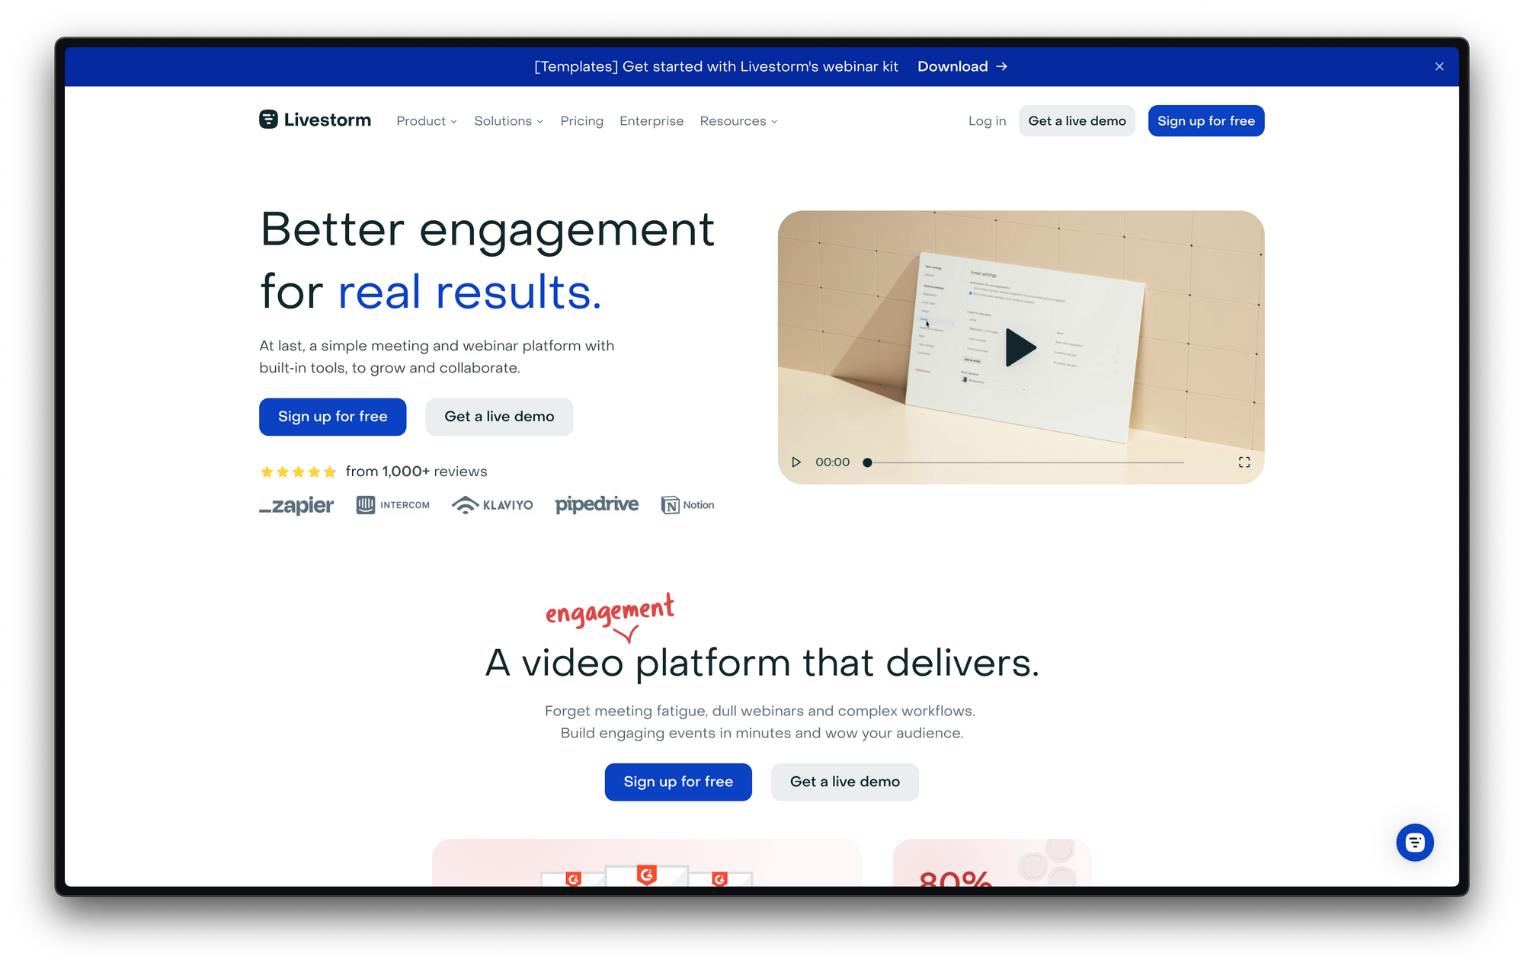This screenshot has width=1524, height=969.
Task: Drag the video progress slider
Action: coord(869,462)
